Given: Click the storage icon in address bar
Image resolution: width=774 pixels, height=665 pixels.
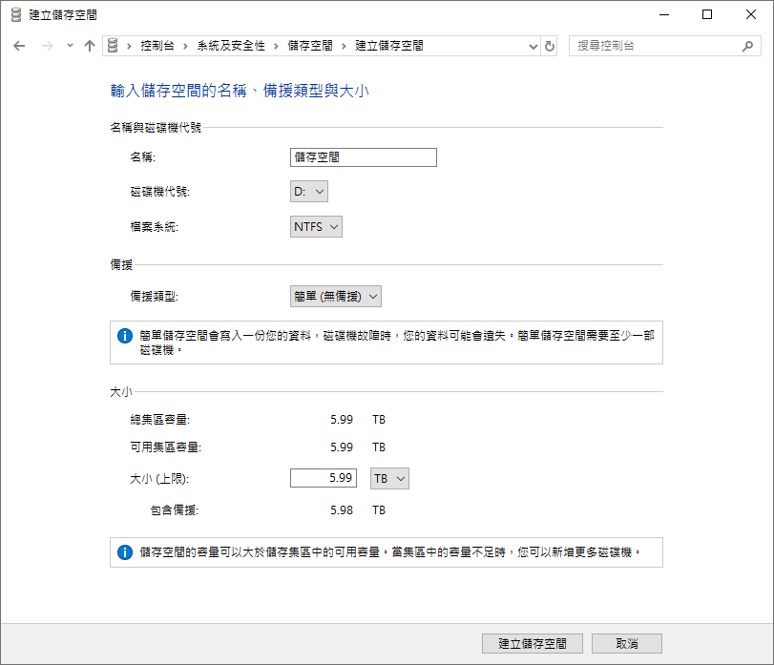Looking at the screenshot, I should point(114,46).
